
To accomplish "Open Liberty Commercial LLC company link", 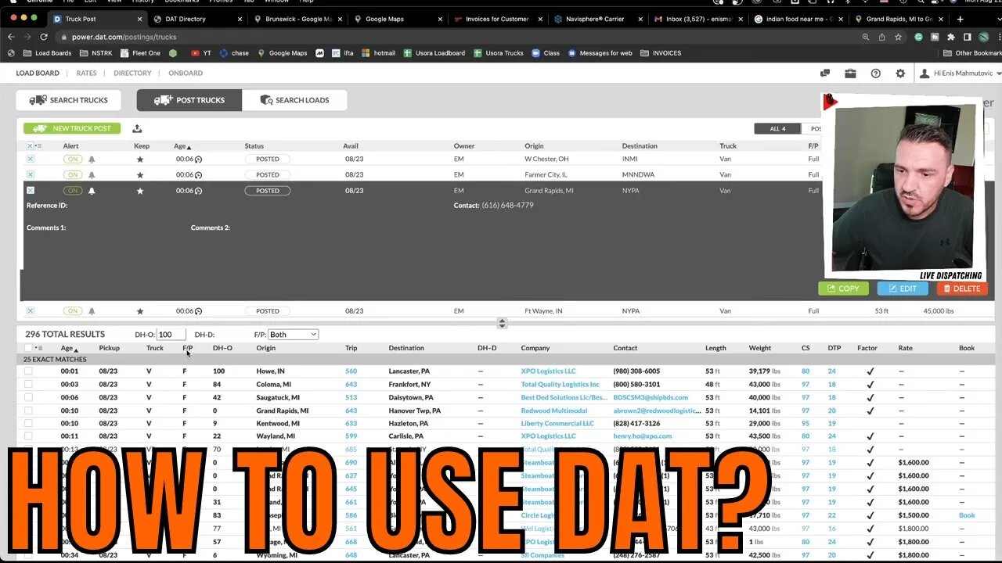I will 557,423.
